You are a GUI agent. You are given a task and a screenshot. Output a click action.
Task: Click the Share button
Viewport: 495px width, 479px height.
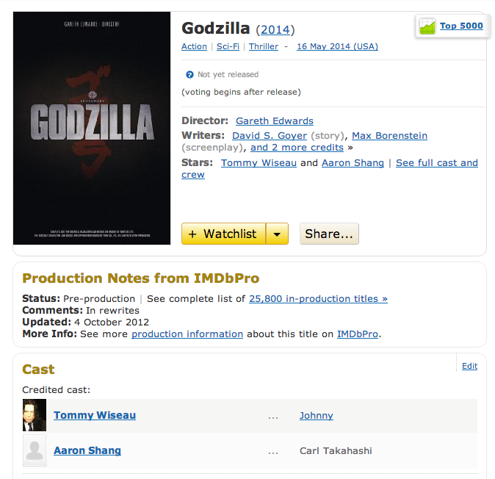[x=329, y=234]
